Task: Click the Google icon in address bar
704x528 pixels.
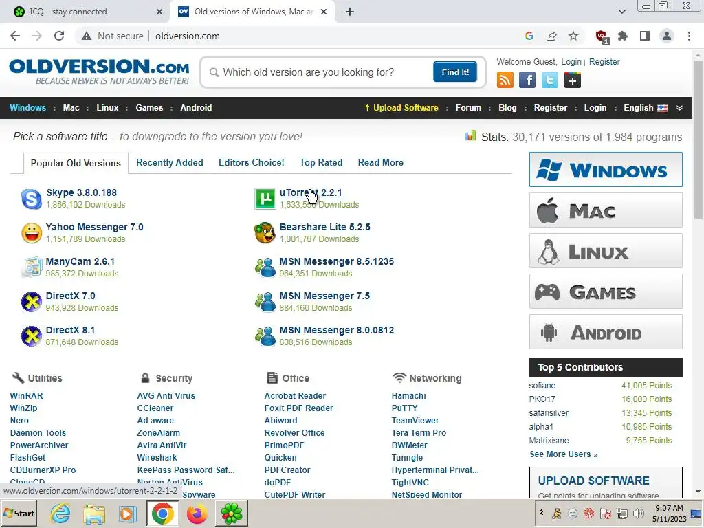Action: [529, 36]
